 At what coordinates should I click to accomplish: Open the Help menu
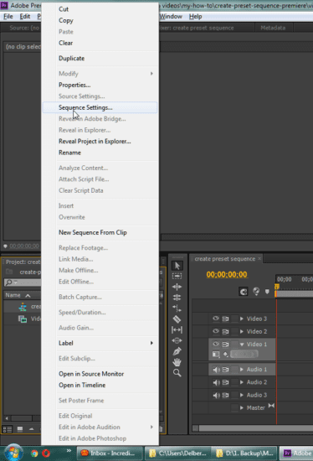point(195,17)
